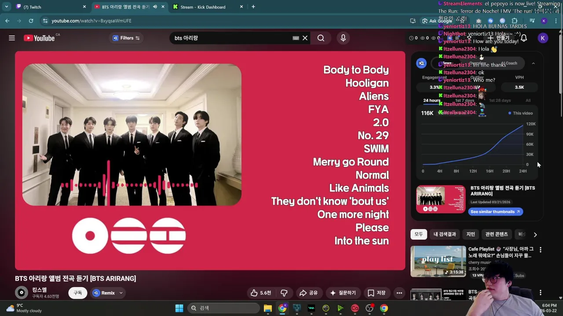Click the BTS 아리랑 thumbnail in vidIQ panel
This screenshot has height=316, width=563.
[441, 200]
